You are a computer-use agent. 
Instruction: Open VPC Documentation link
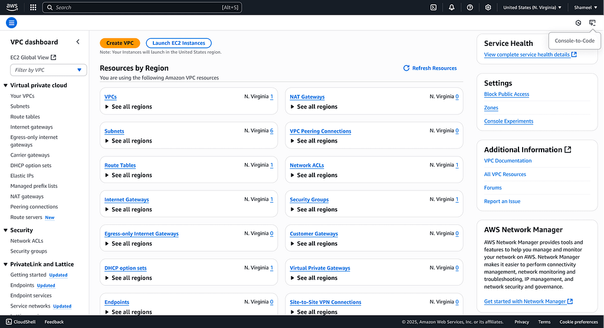click(x=508, y=161)
